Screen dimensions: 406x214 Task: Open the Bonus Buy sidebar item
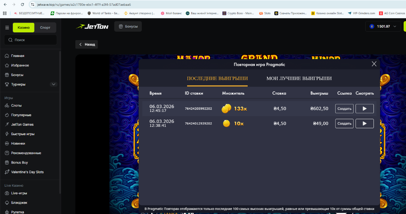pyautogui.click(x=19, y=162)
